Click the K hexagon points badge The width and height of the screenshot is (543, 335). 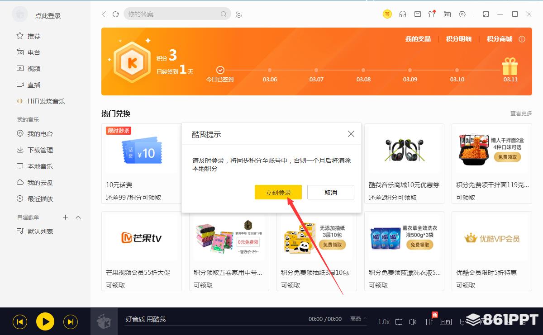pyautogui.click(x=132, y=62)
